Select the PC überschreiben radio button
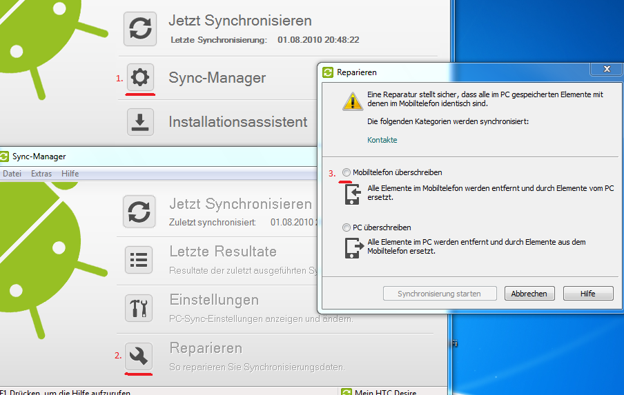The height and width of the screenshot is (395, 624). pyautogui.click(x=347, y=227)
